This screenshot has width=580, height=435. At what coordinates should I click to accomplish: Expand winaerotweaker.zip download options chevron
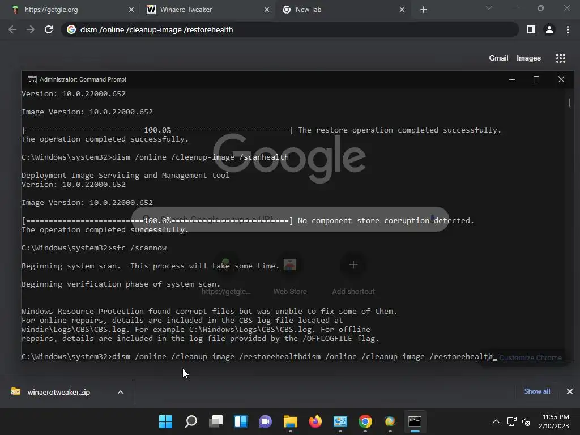(121, 392)
